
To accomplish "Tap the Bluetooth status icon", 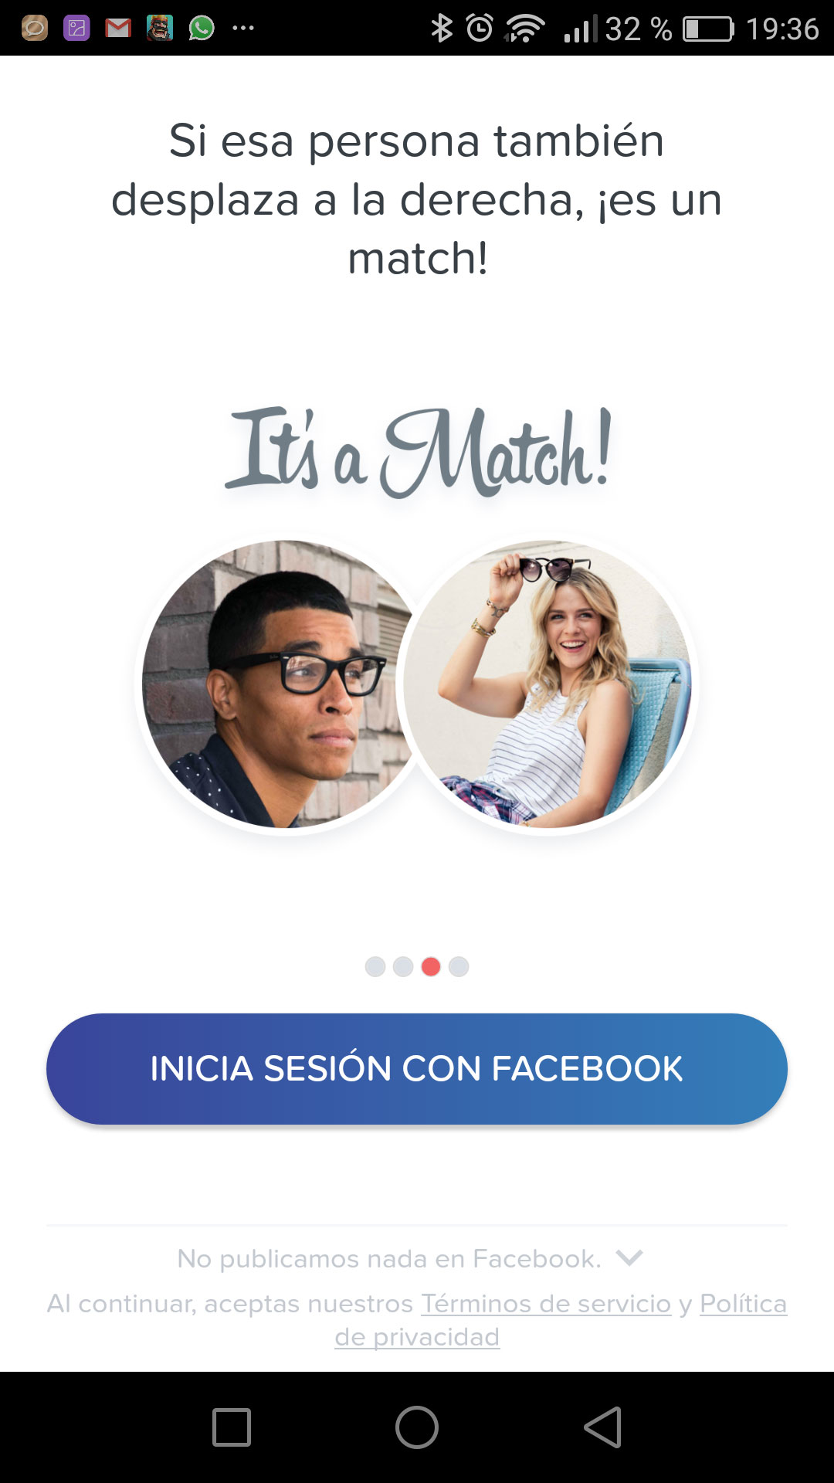I will point(442,29).
